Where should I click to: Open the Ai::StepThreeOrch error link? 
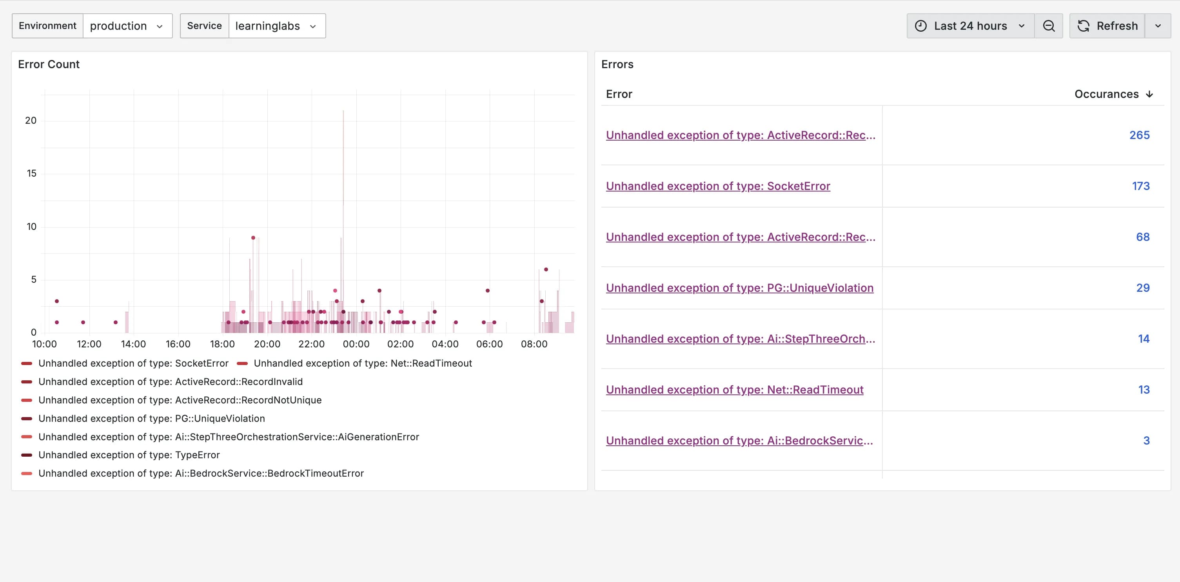point(740,339)
